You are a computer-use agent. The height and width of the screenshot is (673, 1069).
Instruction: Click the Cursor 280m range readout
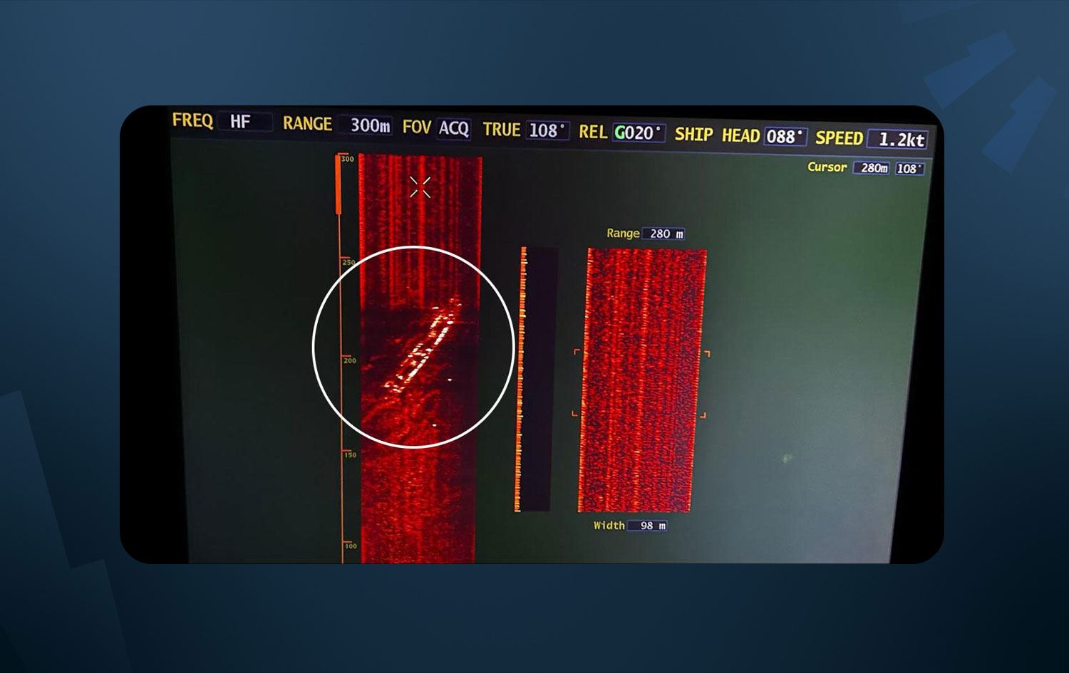(x=872, y=168)
